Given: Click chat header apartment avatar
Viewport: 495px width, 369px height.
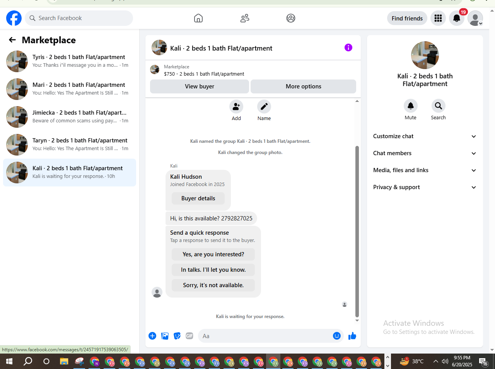Looking at the screenshot, I should point(159,47).
